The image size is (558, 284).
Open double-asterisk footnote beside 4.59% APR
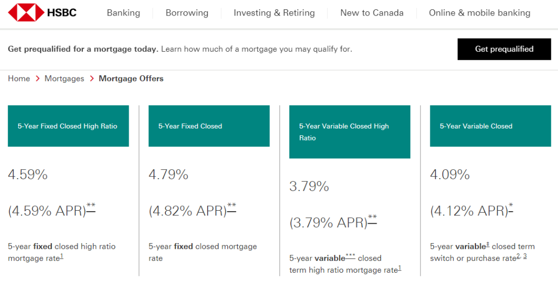click(x=91, y=208)
